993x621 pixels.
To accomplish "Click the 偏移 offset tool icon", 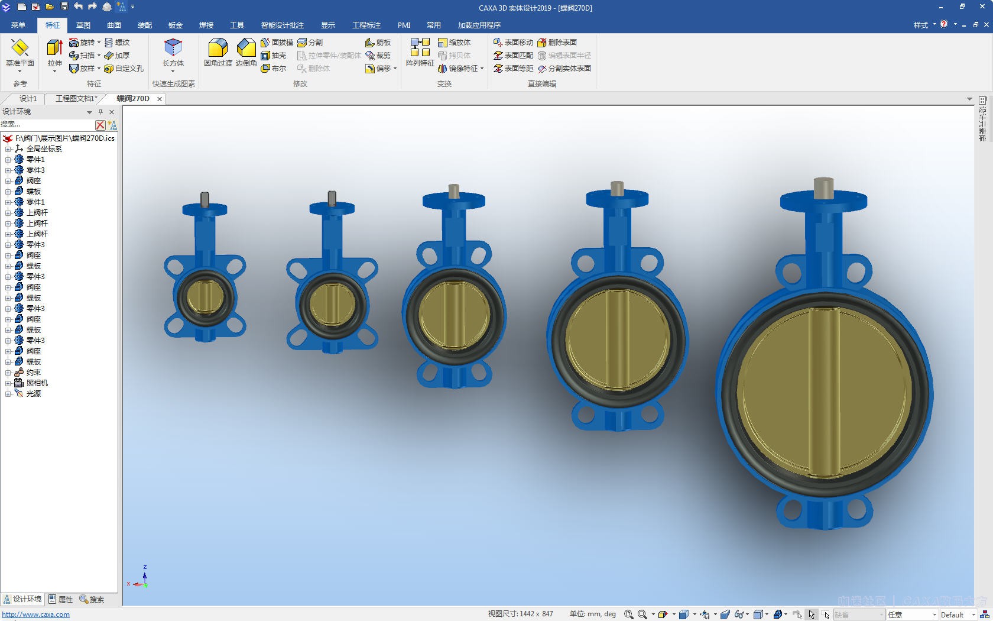I will click(x=370, y=69).
